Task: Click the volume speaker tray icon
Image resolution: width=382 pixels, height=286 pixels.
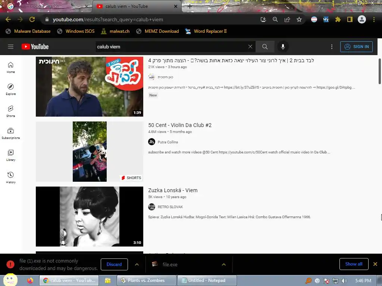Action: [344, 281]
